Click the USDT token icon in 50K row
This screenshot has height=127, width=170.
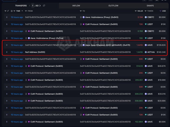tap(146, 59)
